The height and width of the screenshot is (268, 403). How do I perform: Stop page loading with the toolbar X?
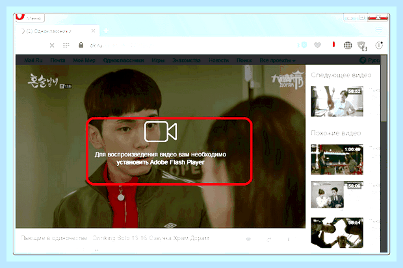click(x=52, y=45)
